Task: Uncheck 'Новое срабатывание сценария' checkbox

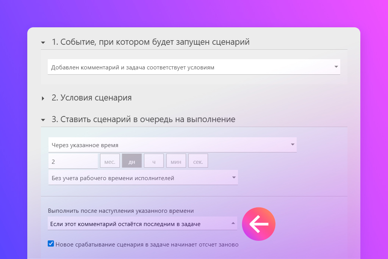Action: coord(51,244)
